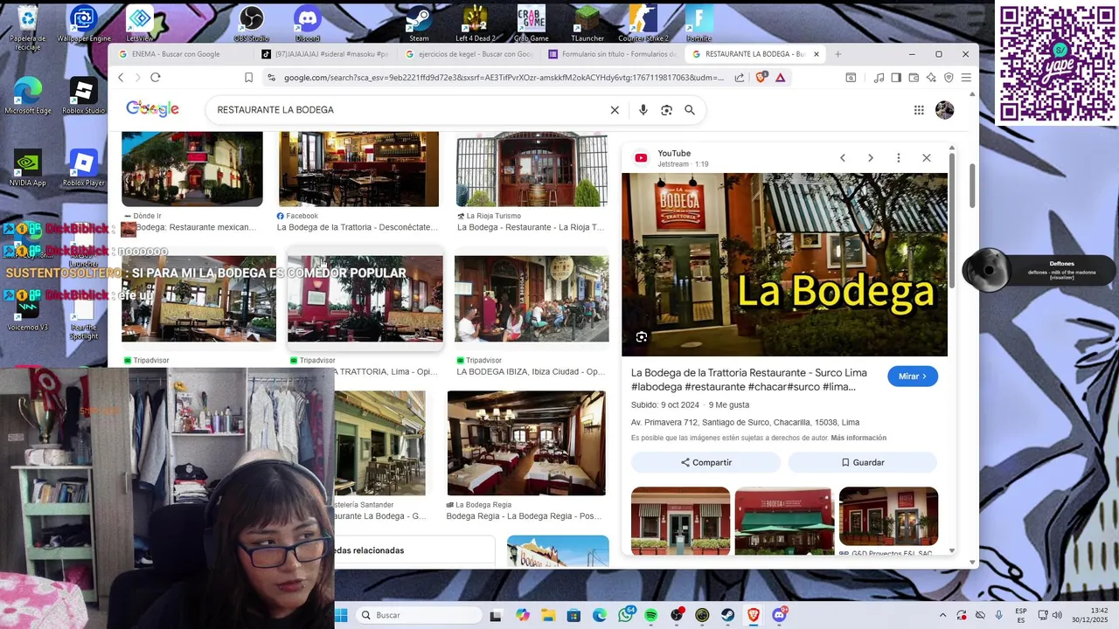Viewport: 1119px width, 629px height.
Task: Click the magnifying glass search button
Action: [x=690, y=110]
